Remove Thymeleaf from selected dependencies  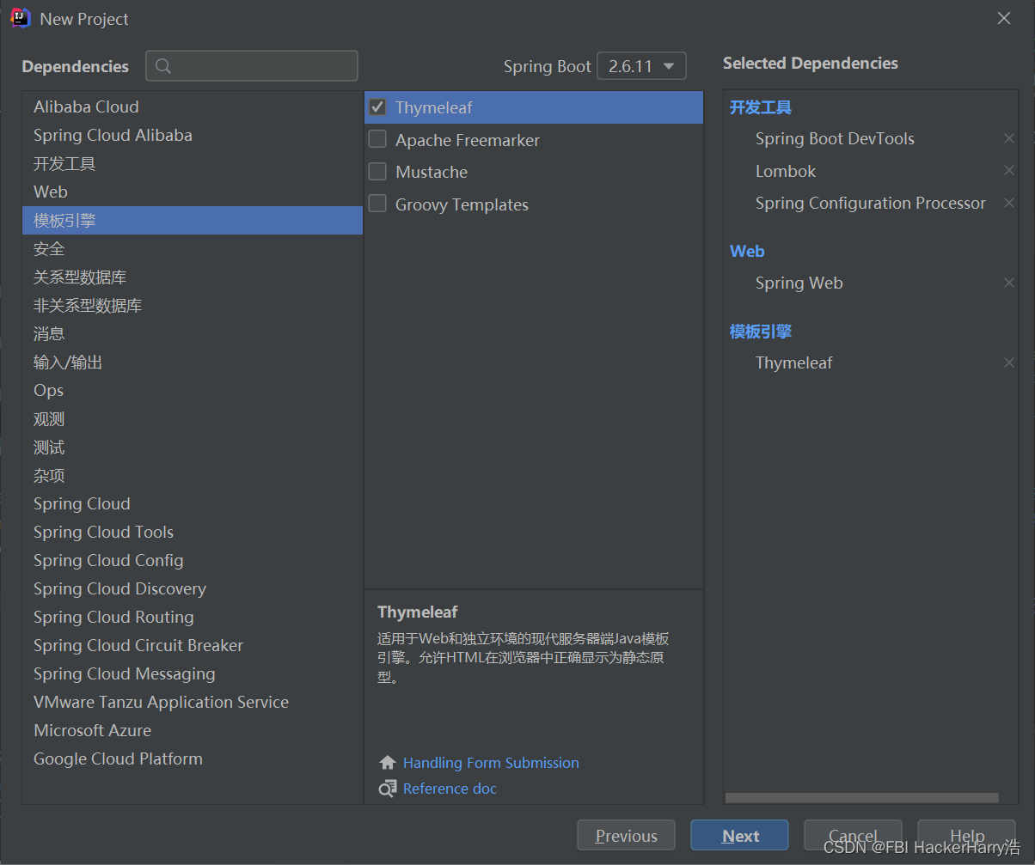point(1009,362)
